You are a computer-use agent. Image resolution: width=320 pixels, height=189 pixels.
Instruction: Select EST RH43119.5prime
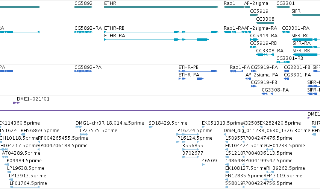(283, 176)
